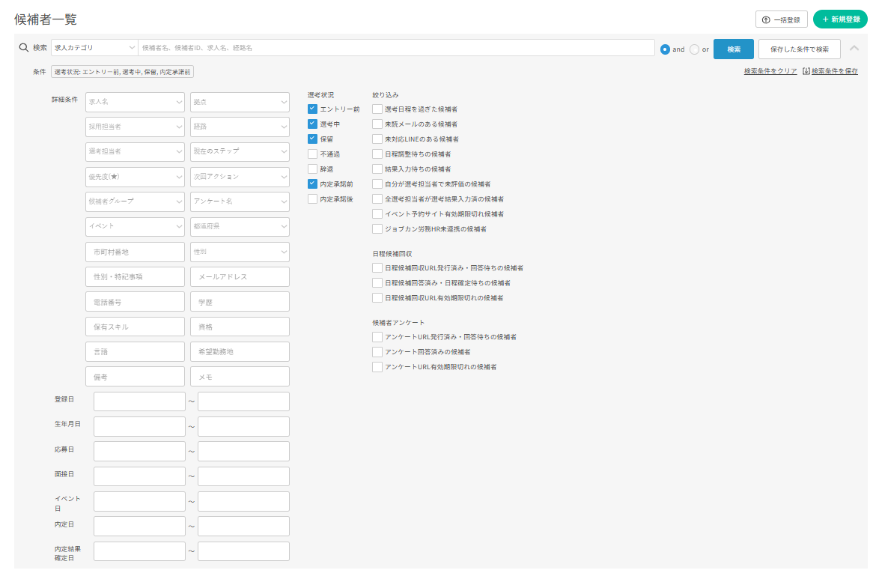
Task: Click the 検索条件をクリア link
Action: 770,71
